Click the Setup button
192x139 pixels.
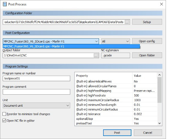pyautogui.click(x=147, y=22)
